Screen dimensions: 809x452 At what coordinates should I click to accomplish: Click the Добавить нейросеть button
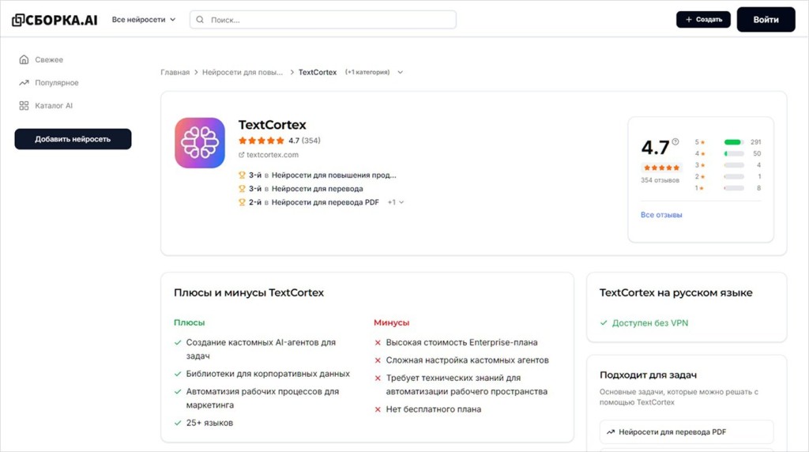[73, 139]
